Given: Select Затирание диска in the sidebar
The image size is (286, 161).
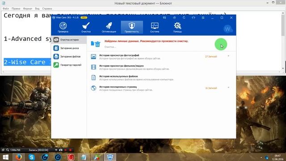Looking at the screenshot, I should 69,48.
